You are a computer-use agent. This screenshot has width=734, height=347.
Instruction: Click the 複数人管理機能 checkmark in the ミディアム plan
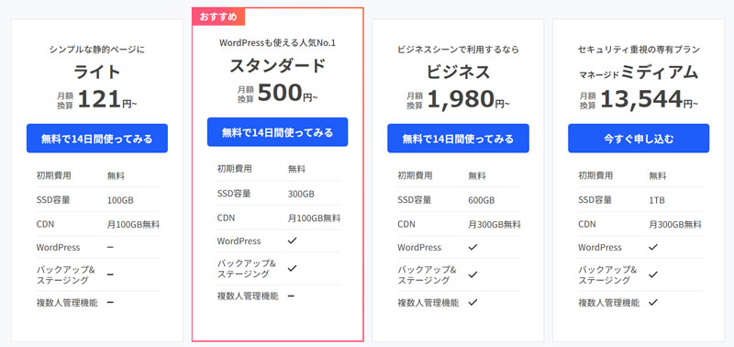tap(653, 302)
